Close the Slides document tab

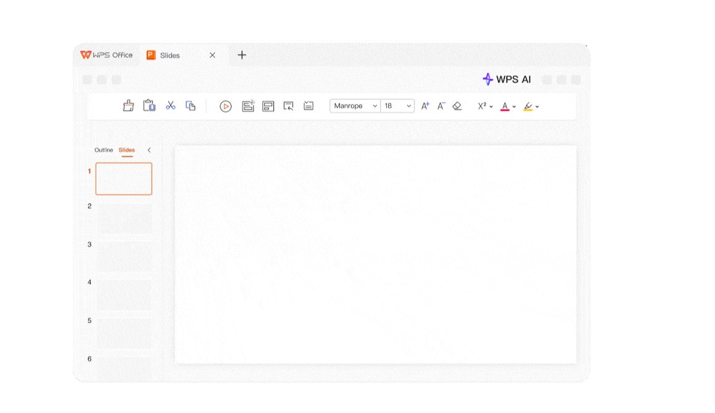coord(212,55)
